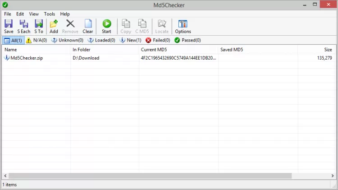Filter by New(1) status
The image size is (338, 190).
pos(130,40)
